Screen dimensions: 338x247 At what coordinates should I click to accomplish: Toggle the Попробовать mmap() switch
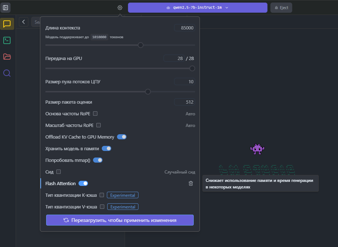tap(98, 160)
